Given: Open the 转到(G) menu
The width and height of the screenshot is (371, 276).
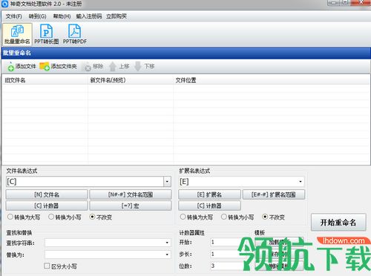Looking at the screenshot, I should tap(38, 16).
